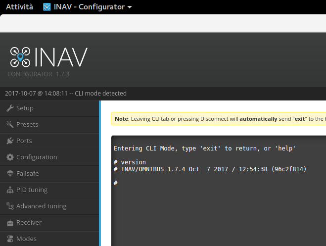Viewport: 326px width, 246px height.
Task: Click the CONFIGURATOR 1.7.3 version label
Action: tap(38, 74)
